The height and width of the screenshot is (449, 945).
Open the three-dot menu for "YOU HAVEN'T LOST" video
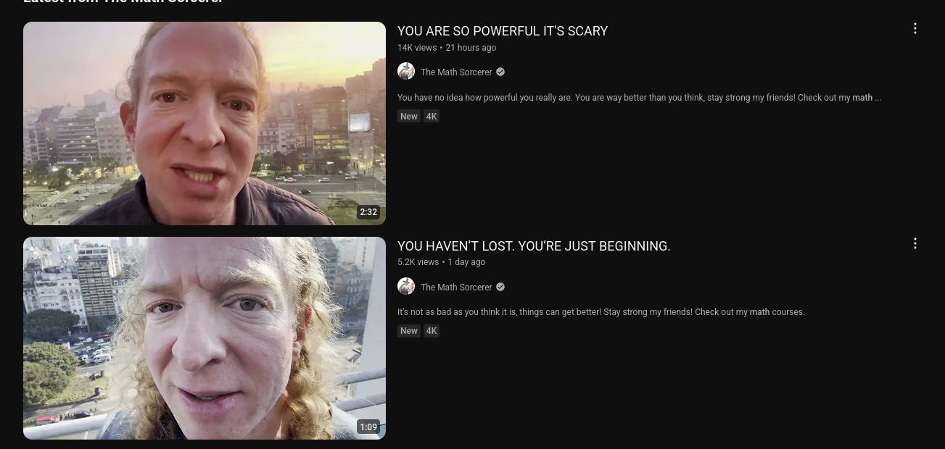coord(915,243)
